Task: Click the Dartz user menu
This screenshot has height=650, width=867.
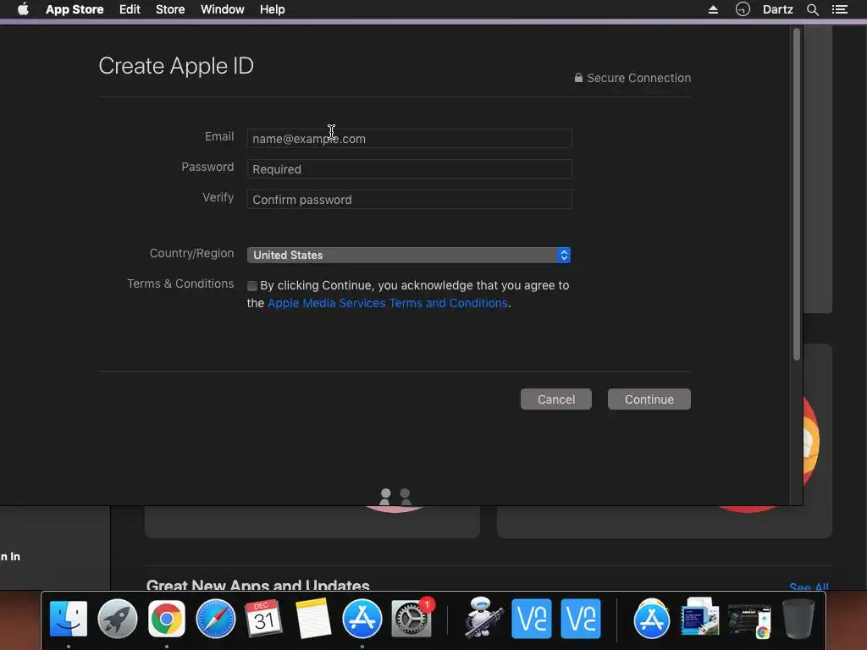Action: (x=778, y=9)
